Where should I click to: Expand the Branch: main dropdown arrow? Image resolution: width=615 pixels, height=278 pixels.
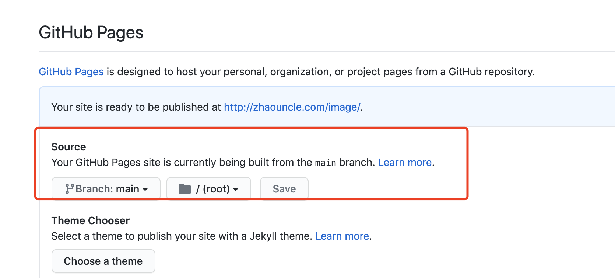145,190
